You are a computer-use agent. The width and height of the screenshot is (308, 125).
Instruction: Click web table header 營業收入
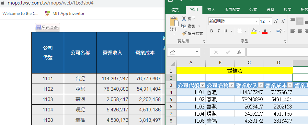(x=113, y=53)
